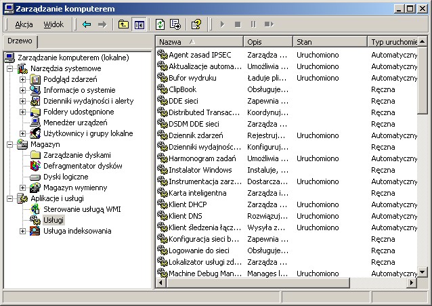Click the Informacje o systemie icon
The width and height of the screenshot is (432, 306).
point(35,90)
